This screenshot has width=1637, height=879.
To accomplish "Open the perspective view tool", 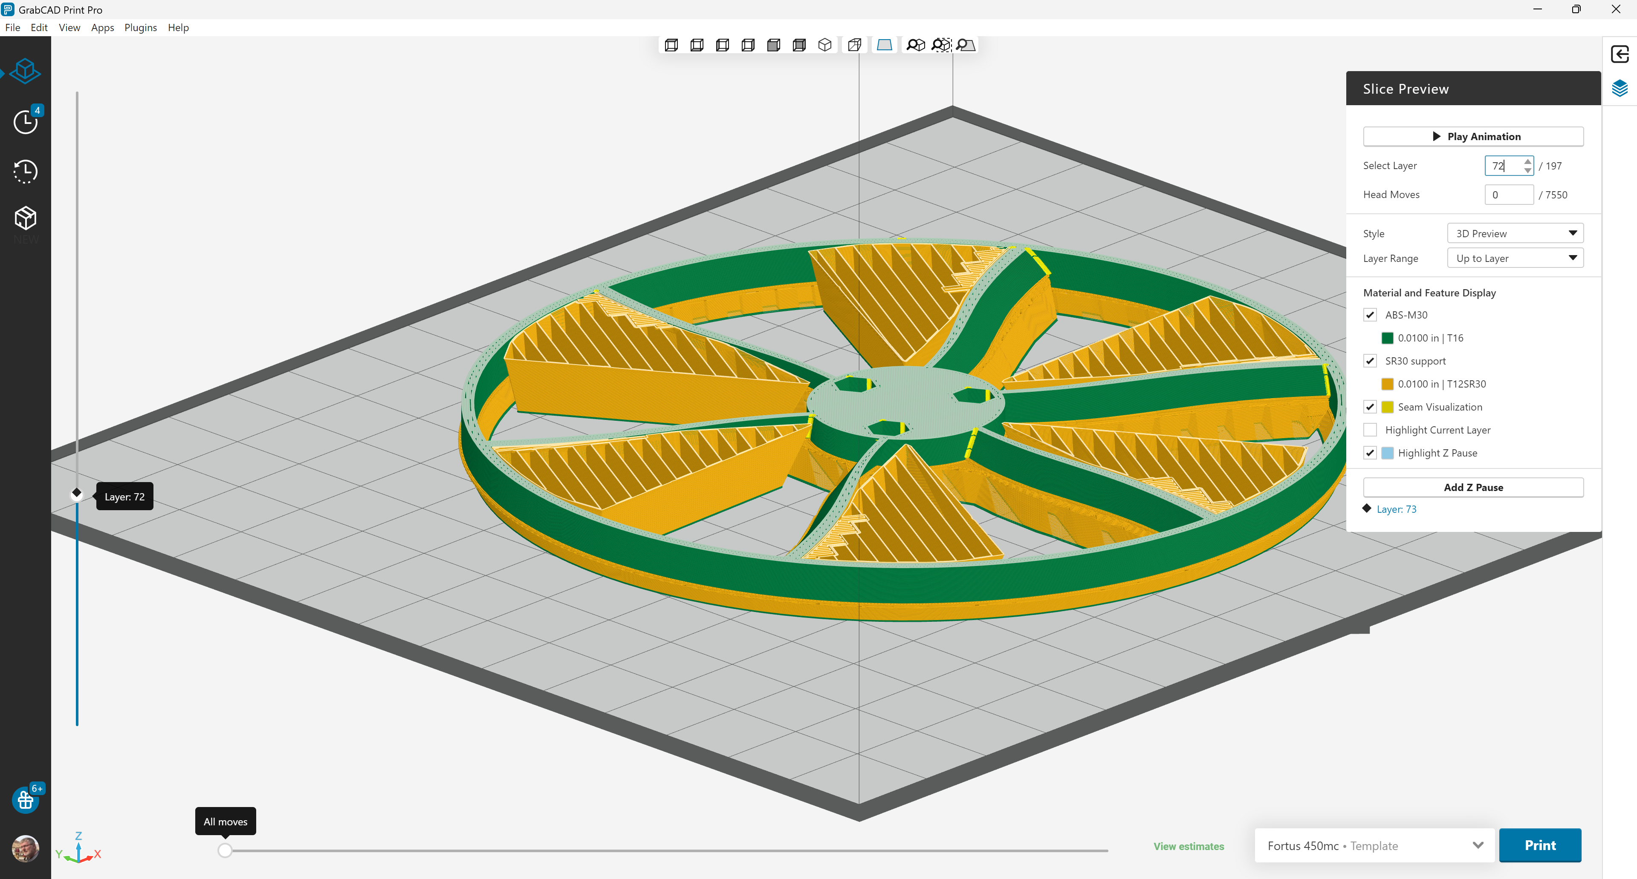I will [x=854, y=44].
